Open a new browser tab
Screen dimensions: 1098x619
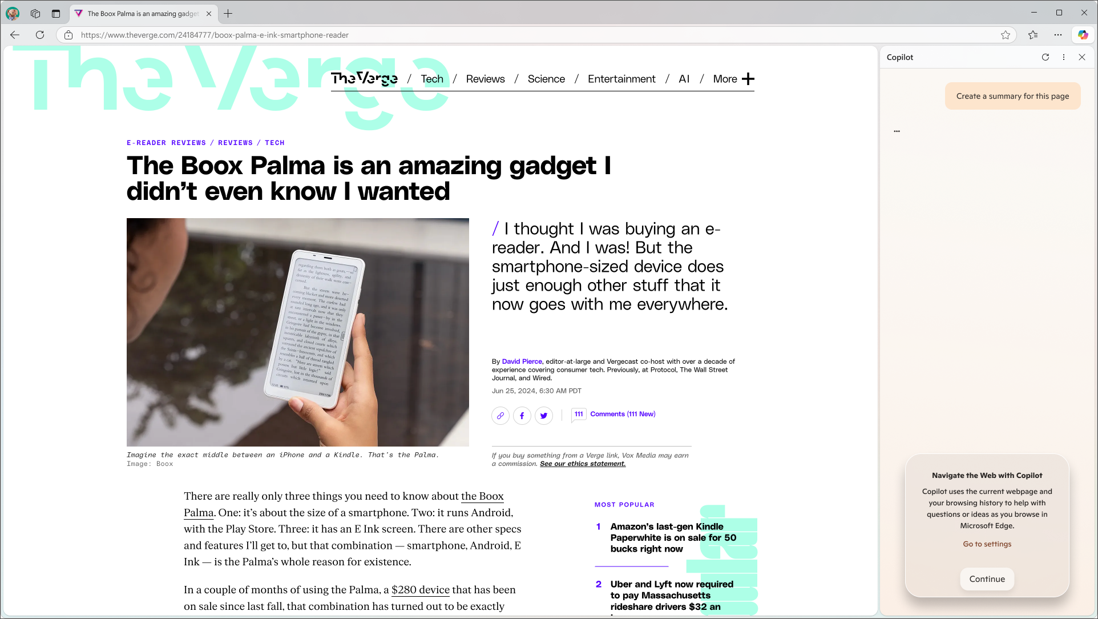[228, 13]
